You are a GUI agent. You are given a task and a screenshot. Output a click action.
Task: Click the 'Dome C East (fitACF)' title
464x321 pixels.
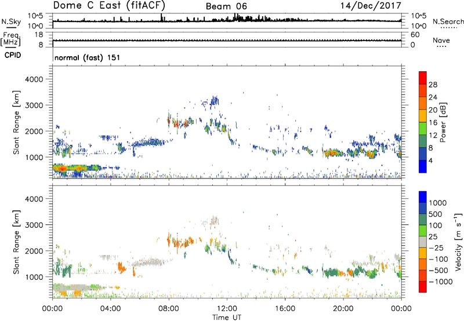[x=109, y=5]
